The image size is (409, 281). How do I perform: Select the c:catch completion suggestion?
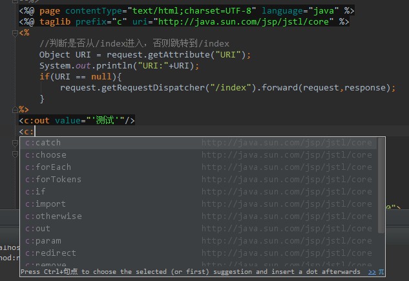(x=198, y=143)
